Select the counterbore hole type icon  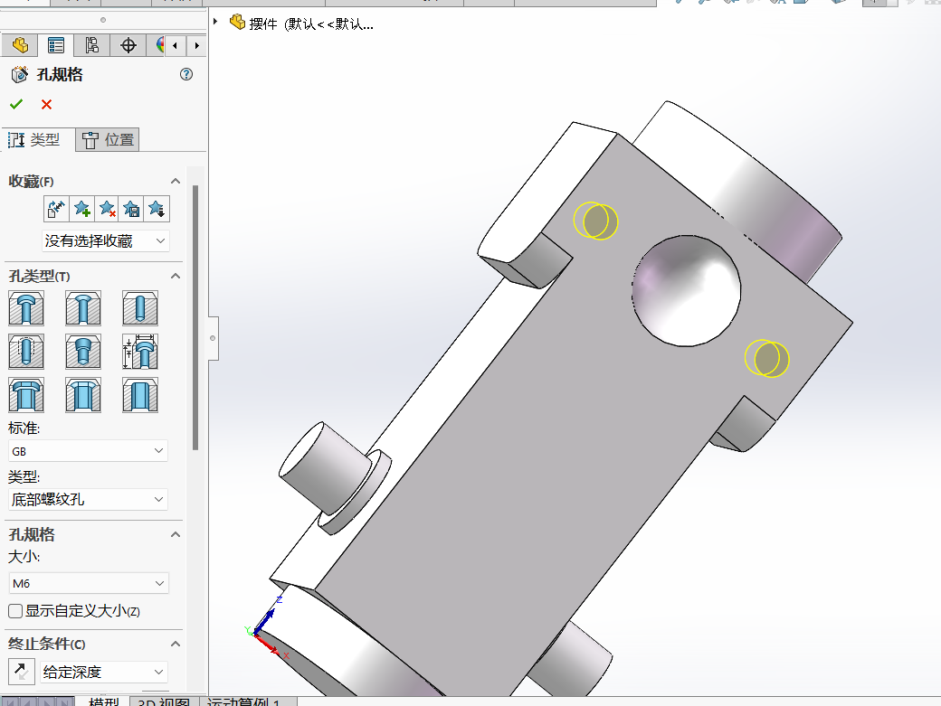(26, 308)
